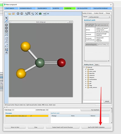121x134 pixels.
Task: Toggle the first eye display-mode button
Action: pos(26,14)
